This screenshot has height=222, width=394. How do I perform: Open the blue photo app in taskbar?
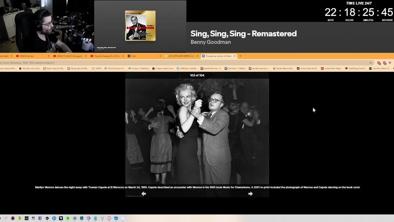pyautogui.click(x=116, y=218)
